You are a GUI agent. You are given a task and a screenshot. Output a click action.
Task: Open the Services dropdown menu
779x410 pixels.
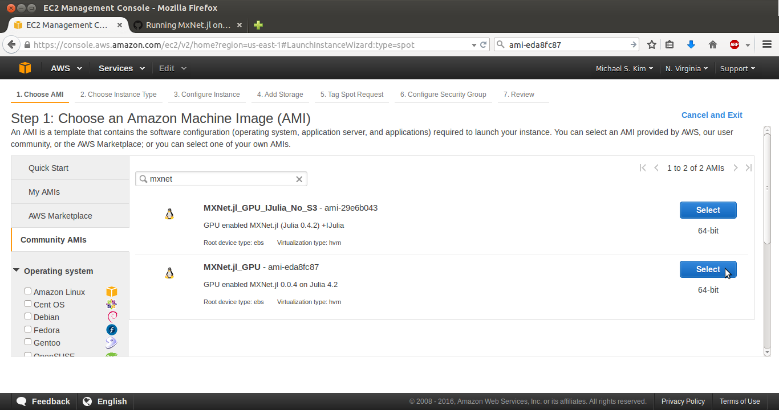point(121,68)
